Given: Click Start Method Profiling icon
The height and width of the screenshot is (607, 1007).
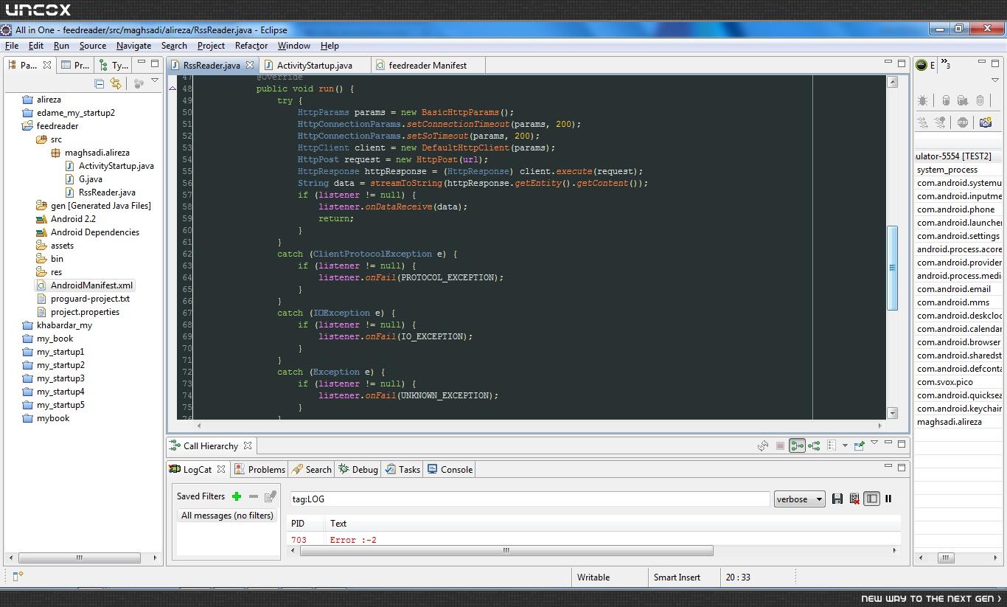Looking at the screenshot, I should click(940, 122).
